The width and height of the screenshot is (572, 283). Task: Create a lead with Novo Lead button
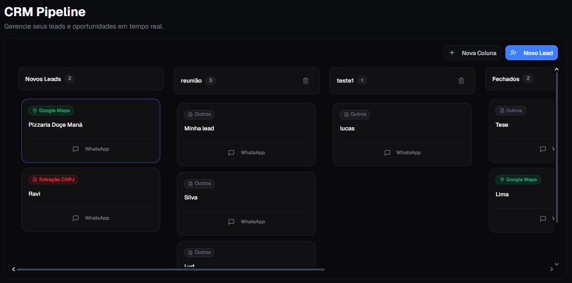coord(531,53)
